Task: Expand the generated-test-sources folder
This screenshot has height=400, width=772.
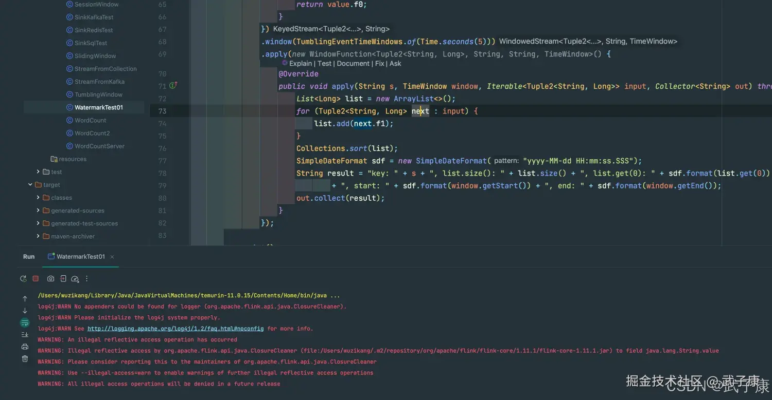Action: coord(38,223)
